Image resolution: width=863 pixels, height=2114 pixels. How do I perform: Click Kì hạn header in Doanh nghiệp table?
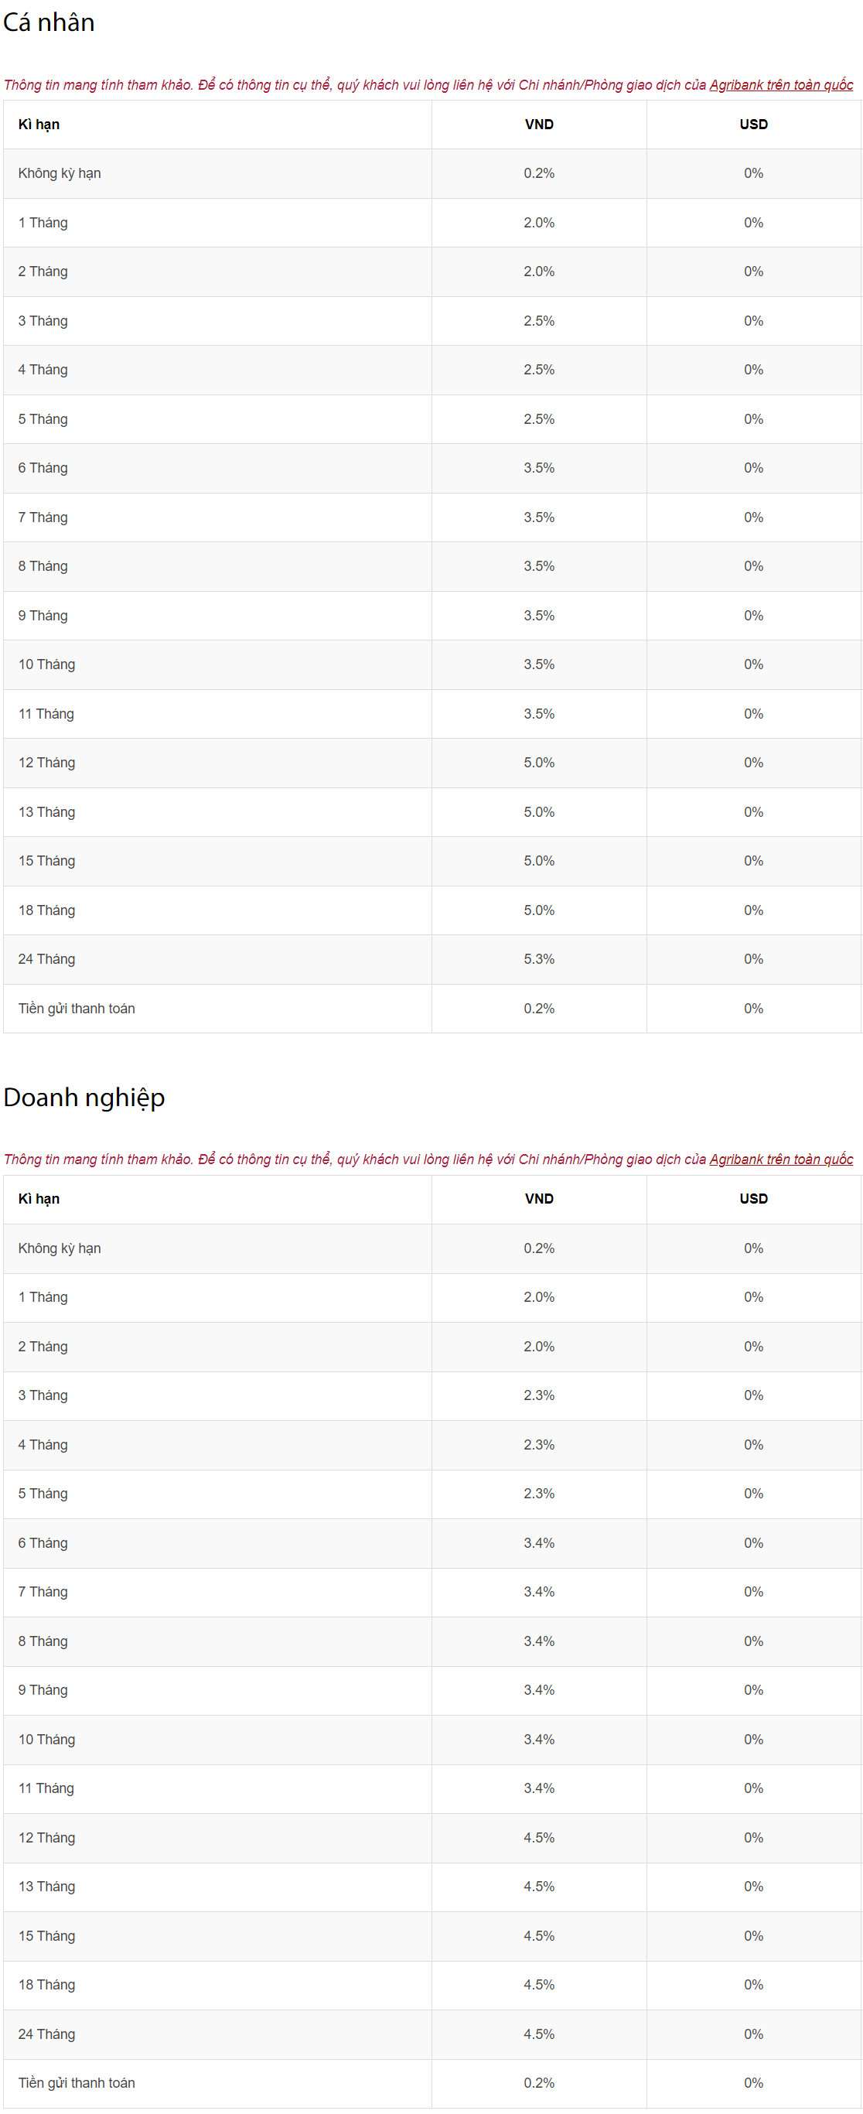click(39, 1199)
